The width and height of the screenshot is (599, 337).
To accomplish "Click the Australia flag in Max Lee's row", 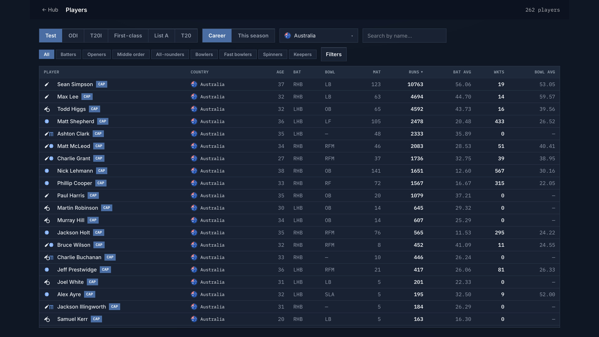I will coord(194,97).
